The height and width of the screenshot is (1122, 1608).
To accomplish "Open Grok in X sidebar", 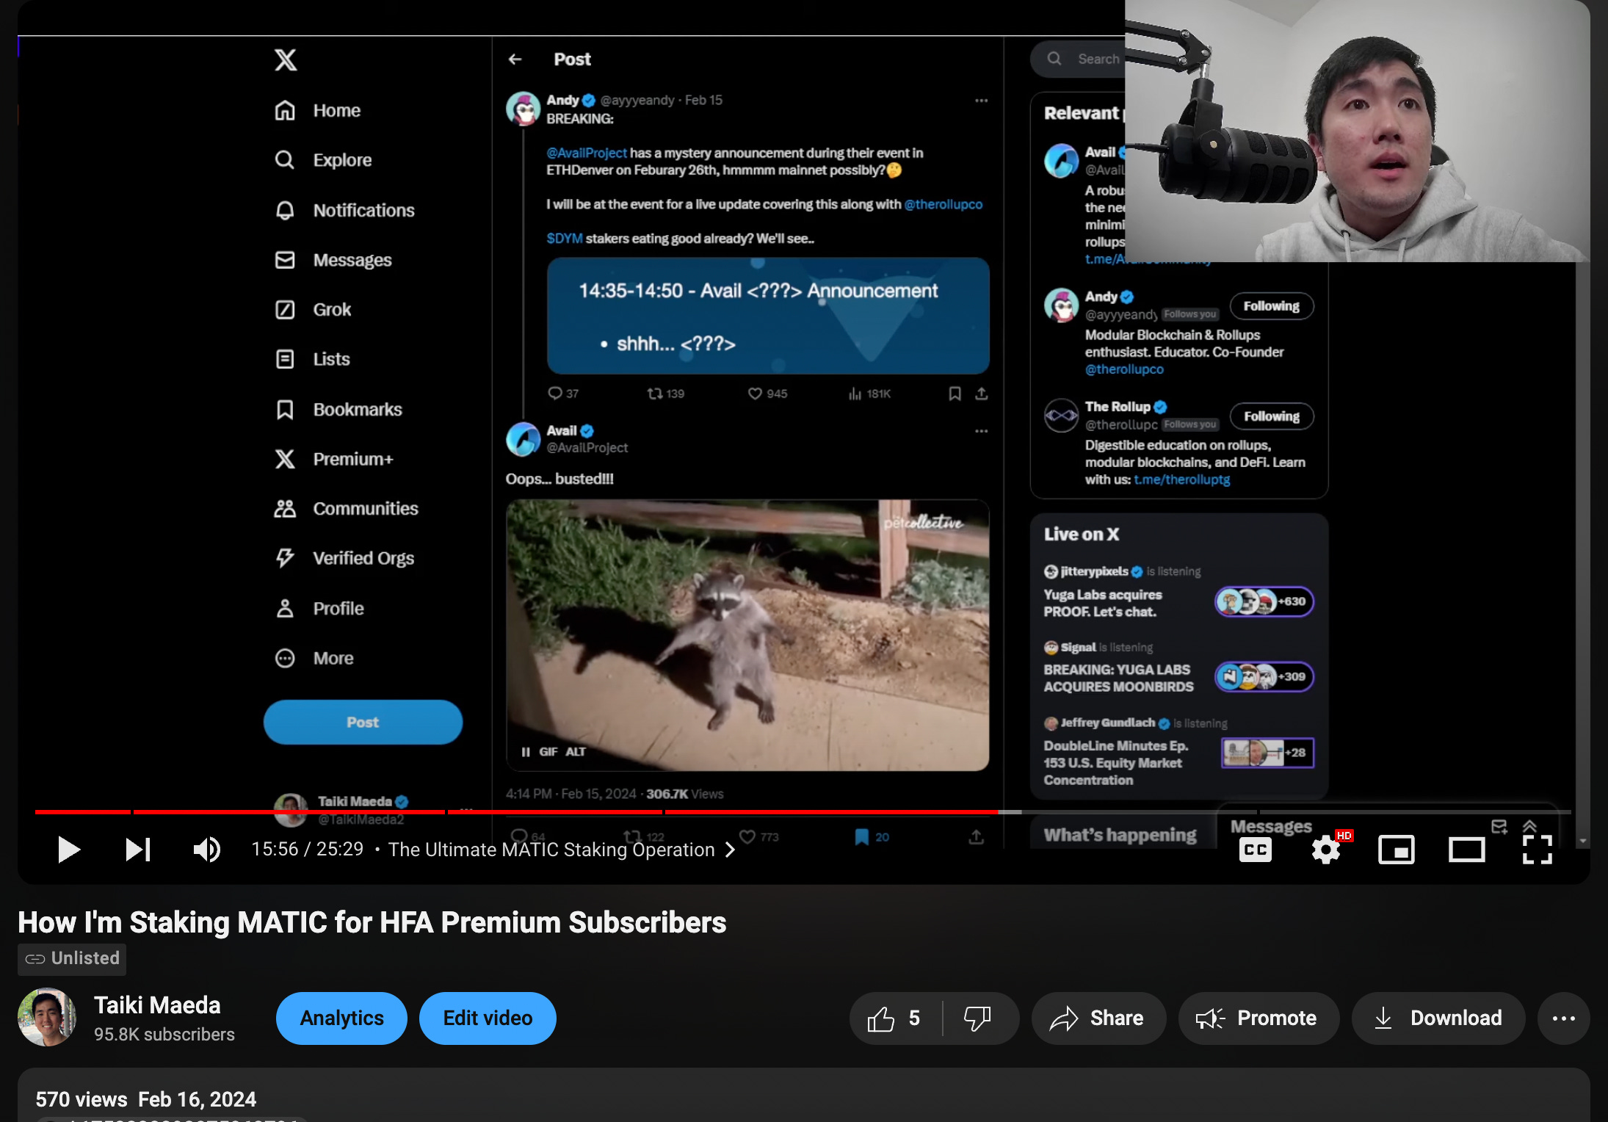I will (313, 310).
